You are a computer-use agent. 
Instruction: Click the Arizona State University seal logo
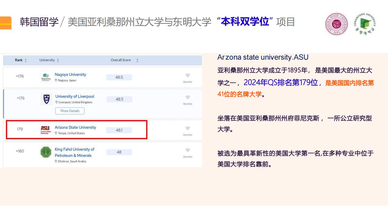336,24
